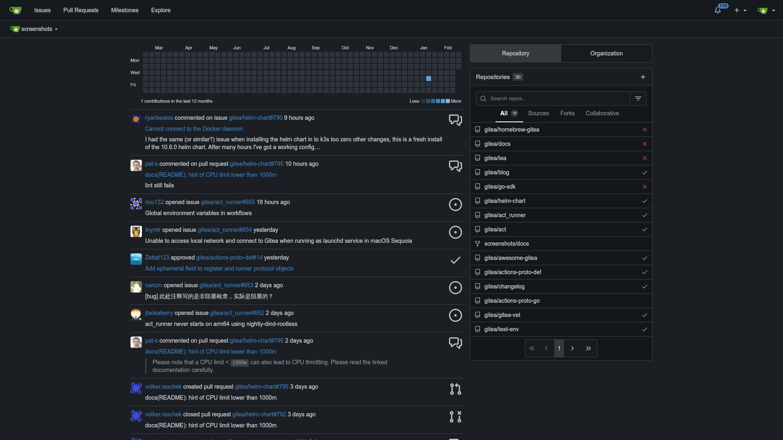Open the screenshots organization dropdown
783x440 pixels.
tap(33, 29)
